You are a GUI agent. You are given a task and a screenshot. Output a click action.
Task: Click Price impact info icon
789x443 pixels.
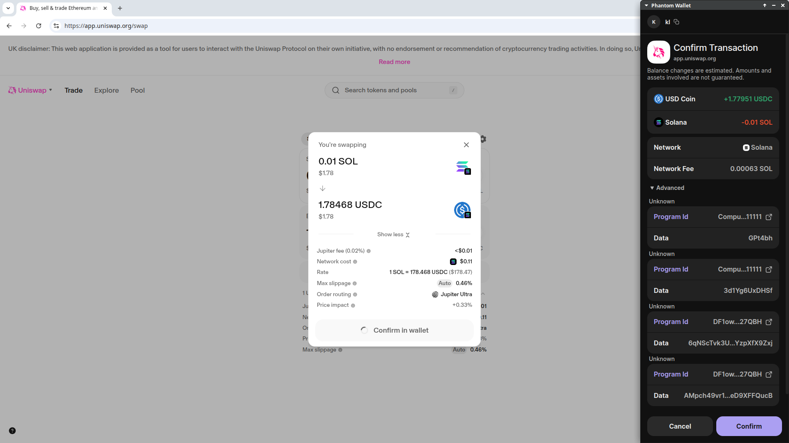click(353, 305)
